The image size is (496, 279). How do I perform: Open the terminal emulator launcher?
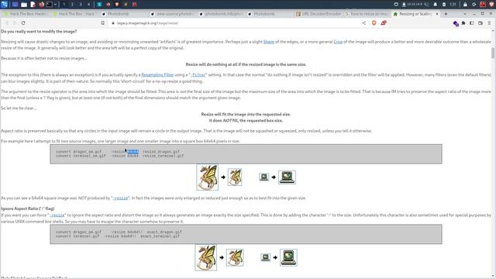50,5
